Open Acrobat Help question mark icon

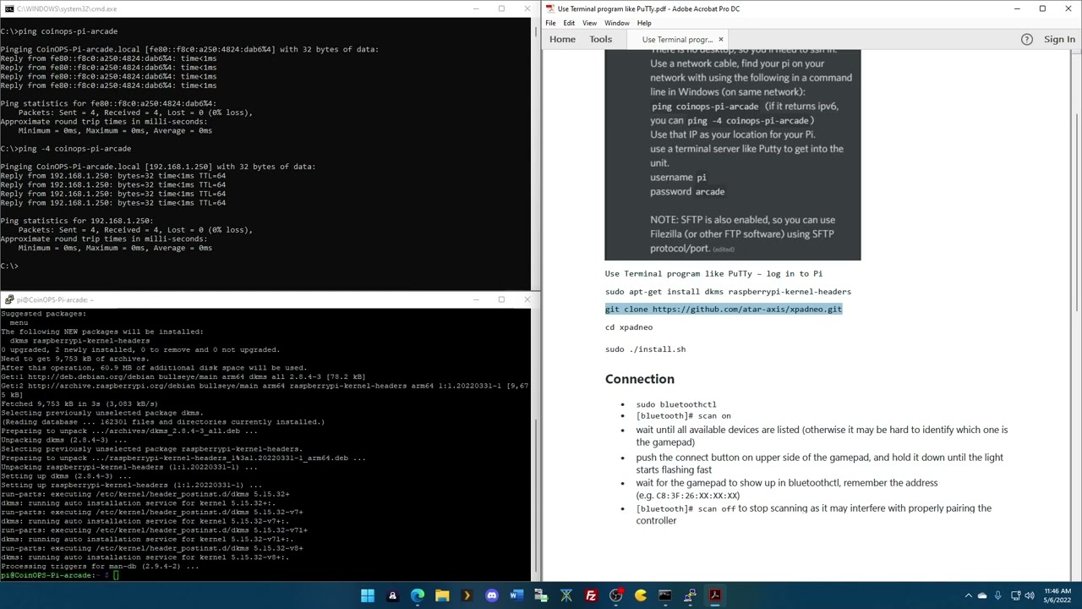click(1026, 39)
